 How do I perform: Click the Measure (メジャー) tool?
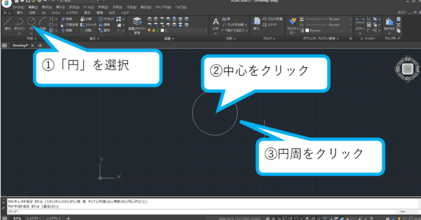coord(360,24)
